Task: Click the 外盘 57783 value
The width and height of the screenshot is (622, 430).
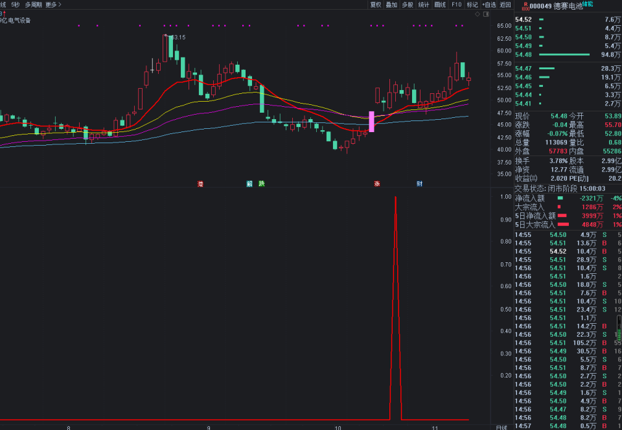Action: coord(558,151)
